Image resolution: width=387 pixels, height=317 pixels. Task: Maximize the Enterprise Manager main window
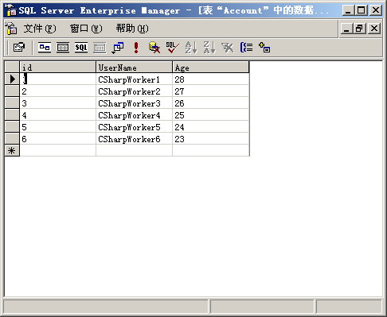pyautogui.click(x=362, y=10)
